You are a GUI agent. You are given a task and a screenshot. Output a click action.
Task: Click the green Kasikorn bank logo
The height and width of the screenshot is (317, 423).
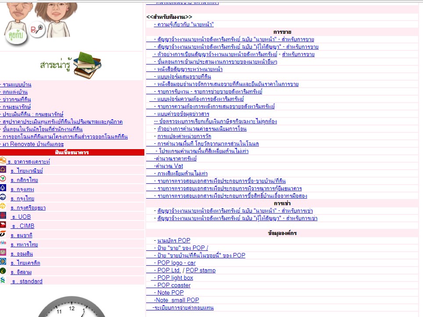pyautogui.click(x=3, y=179)
